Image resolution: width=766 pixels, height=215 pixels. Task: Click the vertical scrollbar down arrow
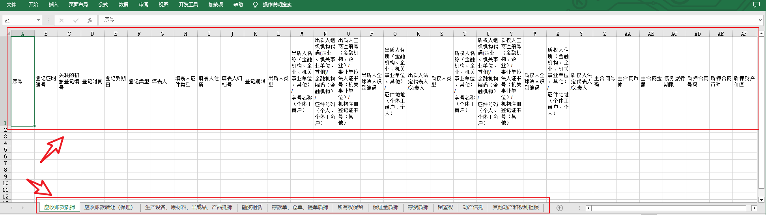coord(762,200)
